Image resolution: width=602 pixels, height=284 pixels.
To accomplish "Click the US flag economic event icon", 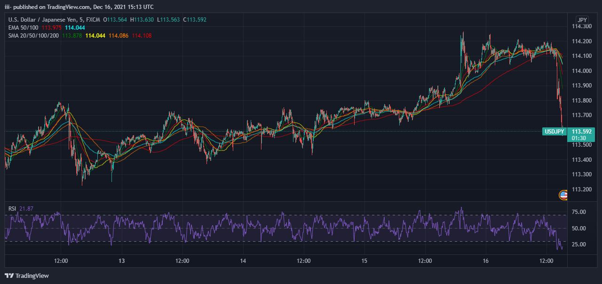I will (x=563, y=195).
